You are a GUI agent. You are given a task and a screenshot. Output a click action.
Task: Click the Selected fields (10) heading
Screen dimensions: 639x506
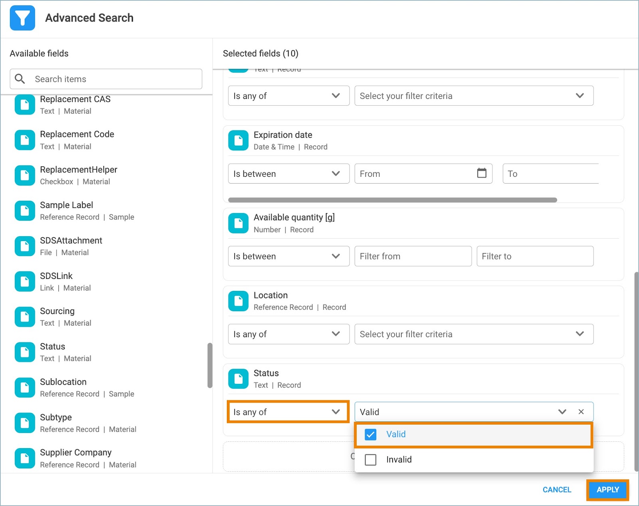[x=260, y=53]
